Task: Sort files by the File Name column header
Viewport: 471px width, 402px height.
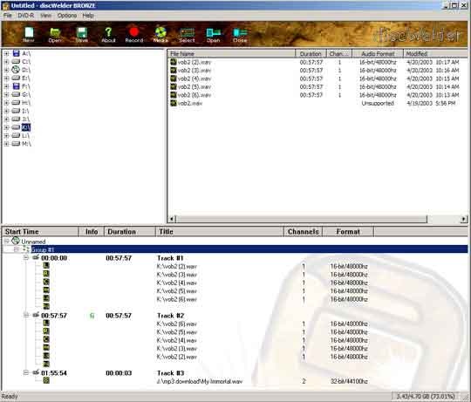Action: [231, 54]
